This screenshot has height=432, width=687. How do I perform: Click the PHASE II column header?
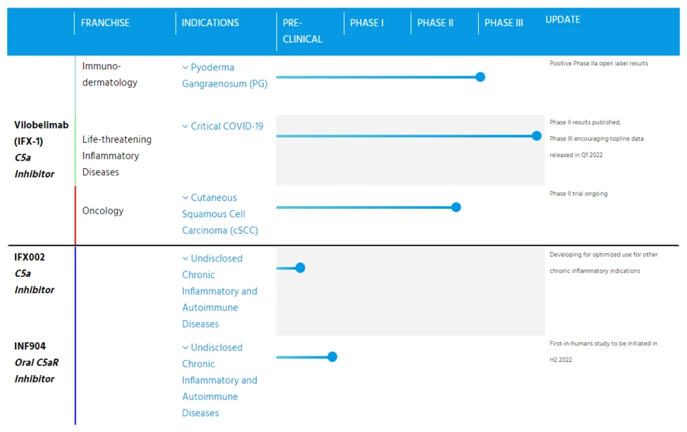435,23
